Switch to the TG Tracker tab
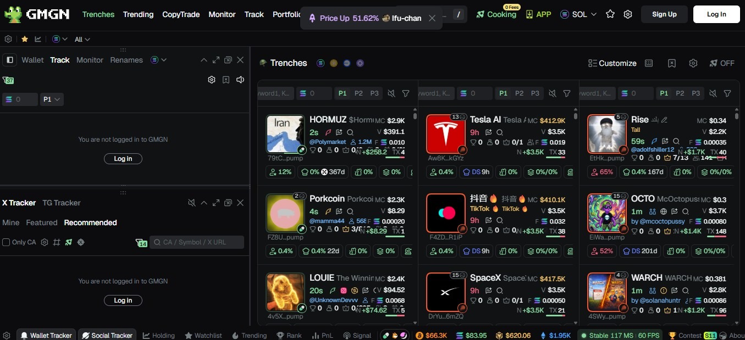 pos(60,203)
